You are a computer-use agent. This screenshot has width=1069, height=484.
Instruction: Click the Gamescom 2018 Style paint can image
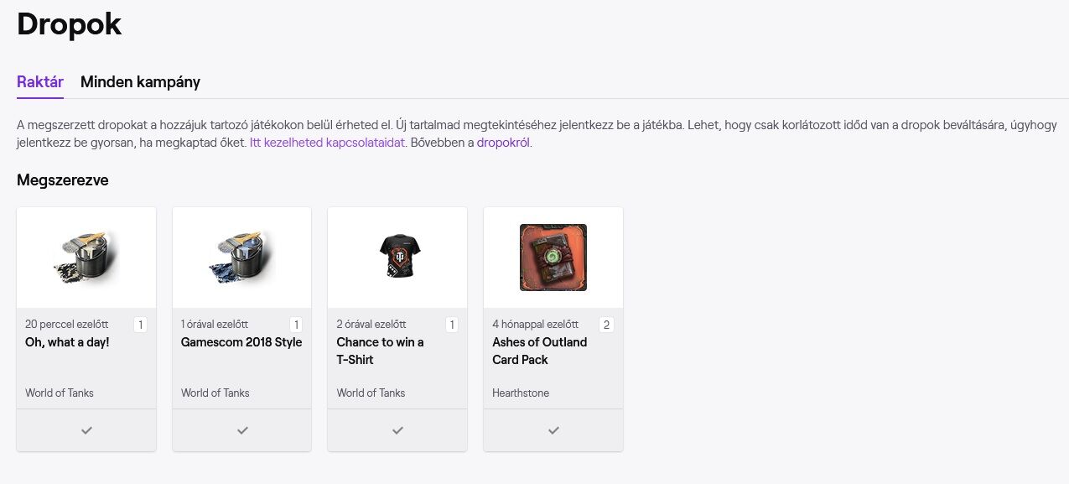[241, 257]
